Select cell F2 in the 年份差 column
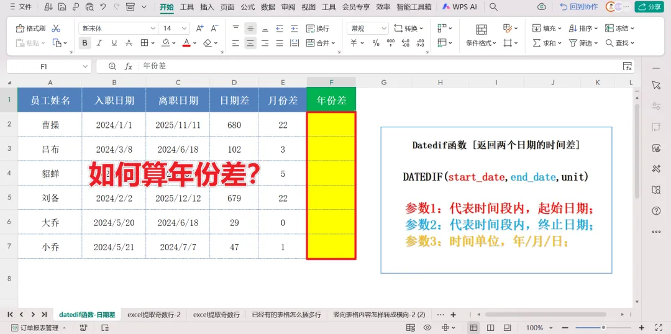671x334 pixels. click(x=331, y=124)
